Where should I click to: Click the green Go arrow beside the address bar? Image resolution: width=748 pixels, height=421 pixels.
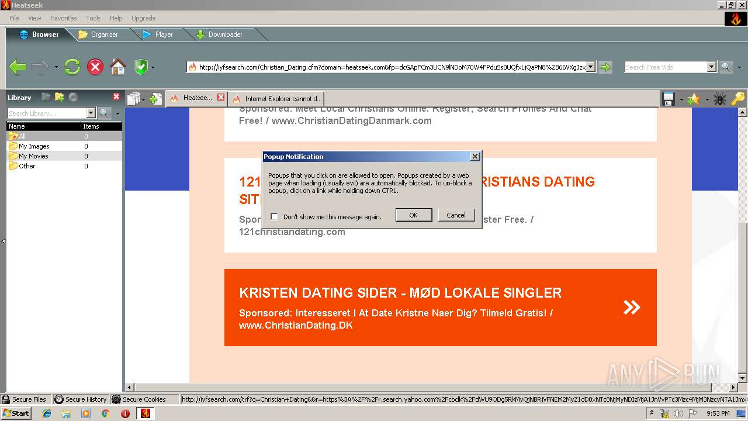tap(605, 67)
